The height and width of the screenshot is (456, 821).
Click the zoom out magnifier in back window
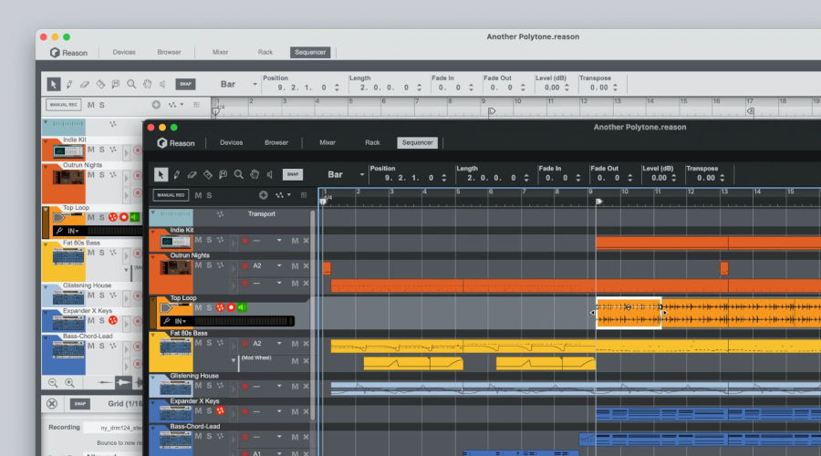tap(53, 383)
